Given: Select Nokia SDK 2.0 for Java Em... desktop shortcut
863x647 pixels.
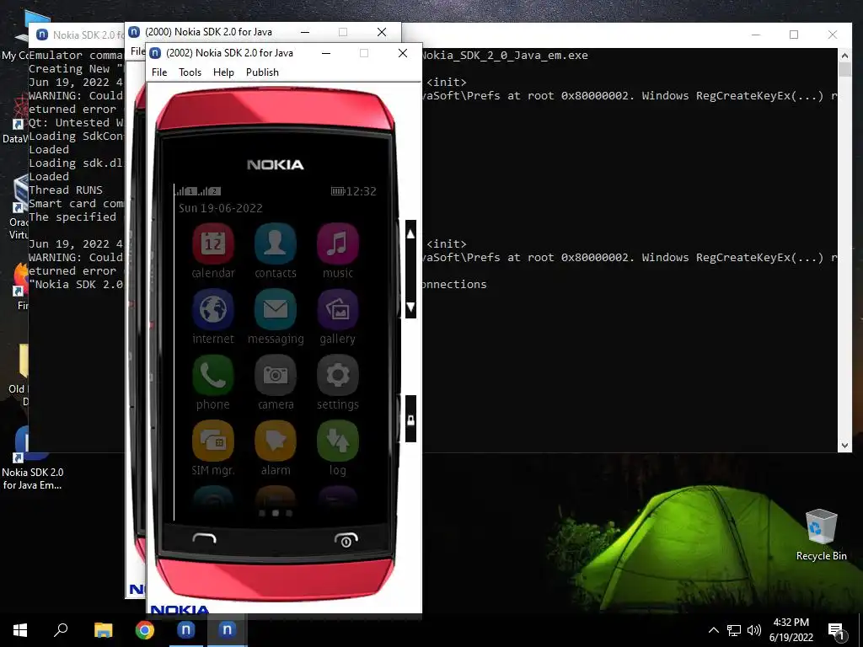Looking at the screenshot, I should pyautogui.click(x=32, y=459).
